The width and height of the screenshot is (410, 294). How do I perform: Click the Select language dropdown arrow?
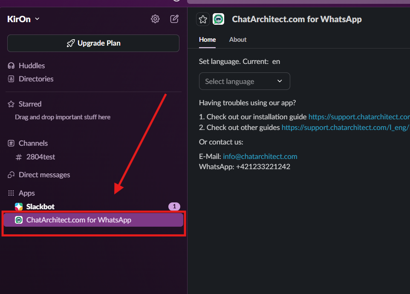(x=280, y=81)
